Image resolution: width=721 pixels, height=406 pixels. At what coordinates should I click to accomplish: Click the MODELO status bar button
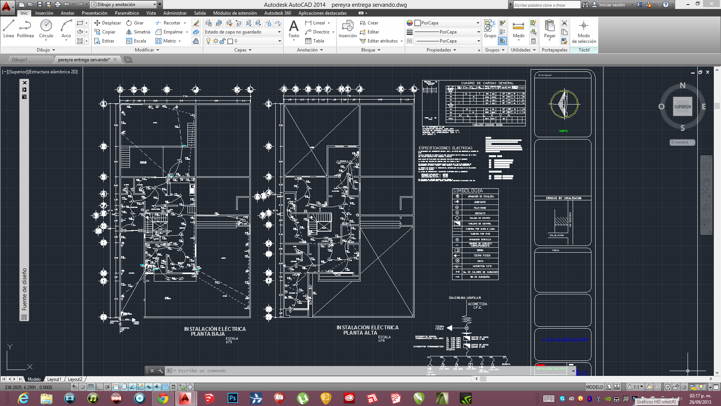pyautogui.click(x=594, y=387)
